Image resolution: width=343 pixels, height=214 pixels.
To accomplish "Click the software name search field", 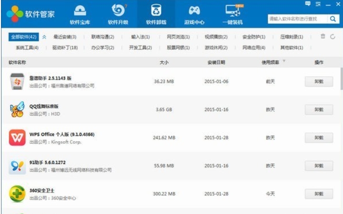I will click(297, 19).
